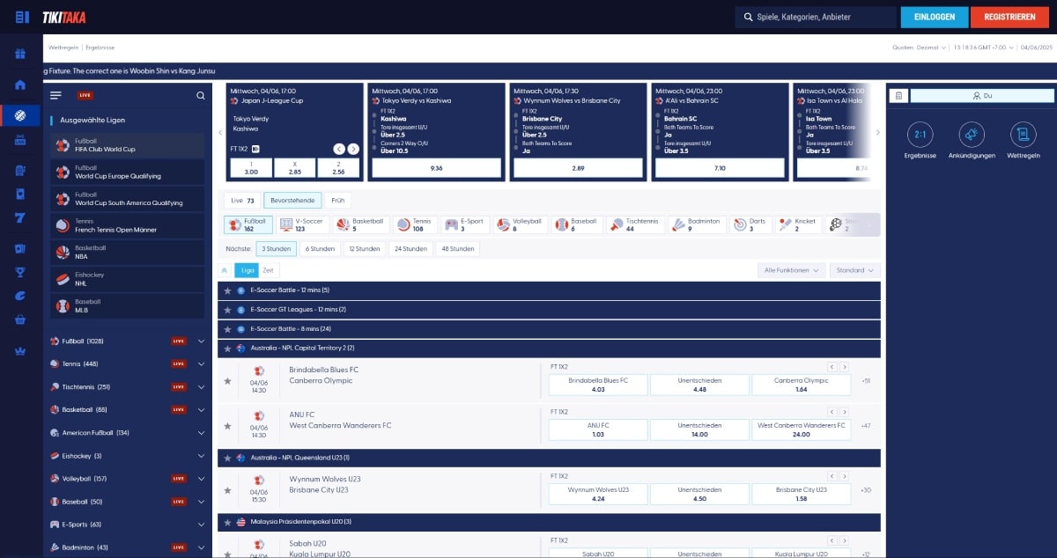
Task: Favorite the Brindabella Blues FC match star
Action: [227, 381]
